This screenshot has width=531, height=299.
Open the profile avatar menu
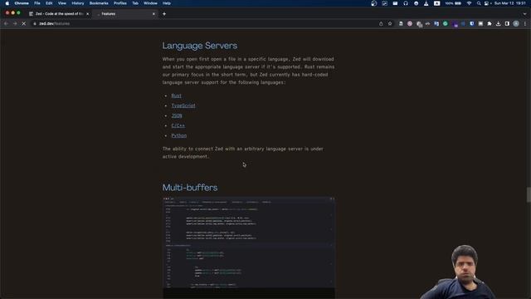516,24
